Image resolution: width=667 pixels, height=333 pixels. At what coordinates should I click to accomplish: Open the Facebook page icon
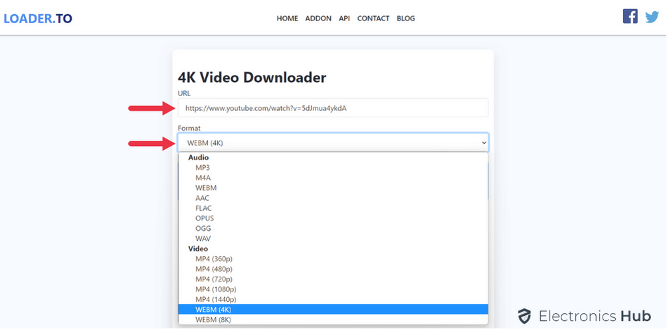[x=630, y=16]
